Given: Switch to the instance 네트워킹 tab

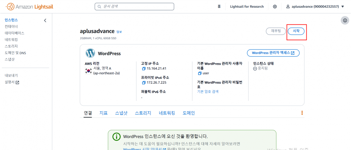Looking at the screenshot, I should [x=167, y=113].
